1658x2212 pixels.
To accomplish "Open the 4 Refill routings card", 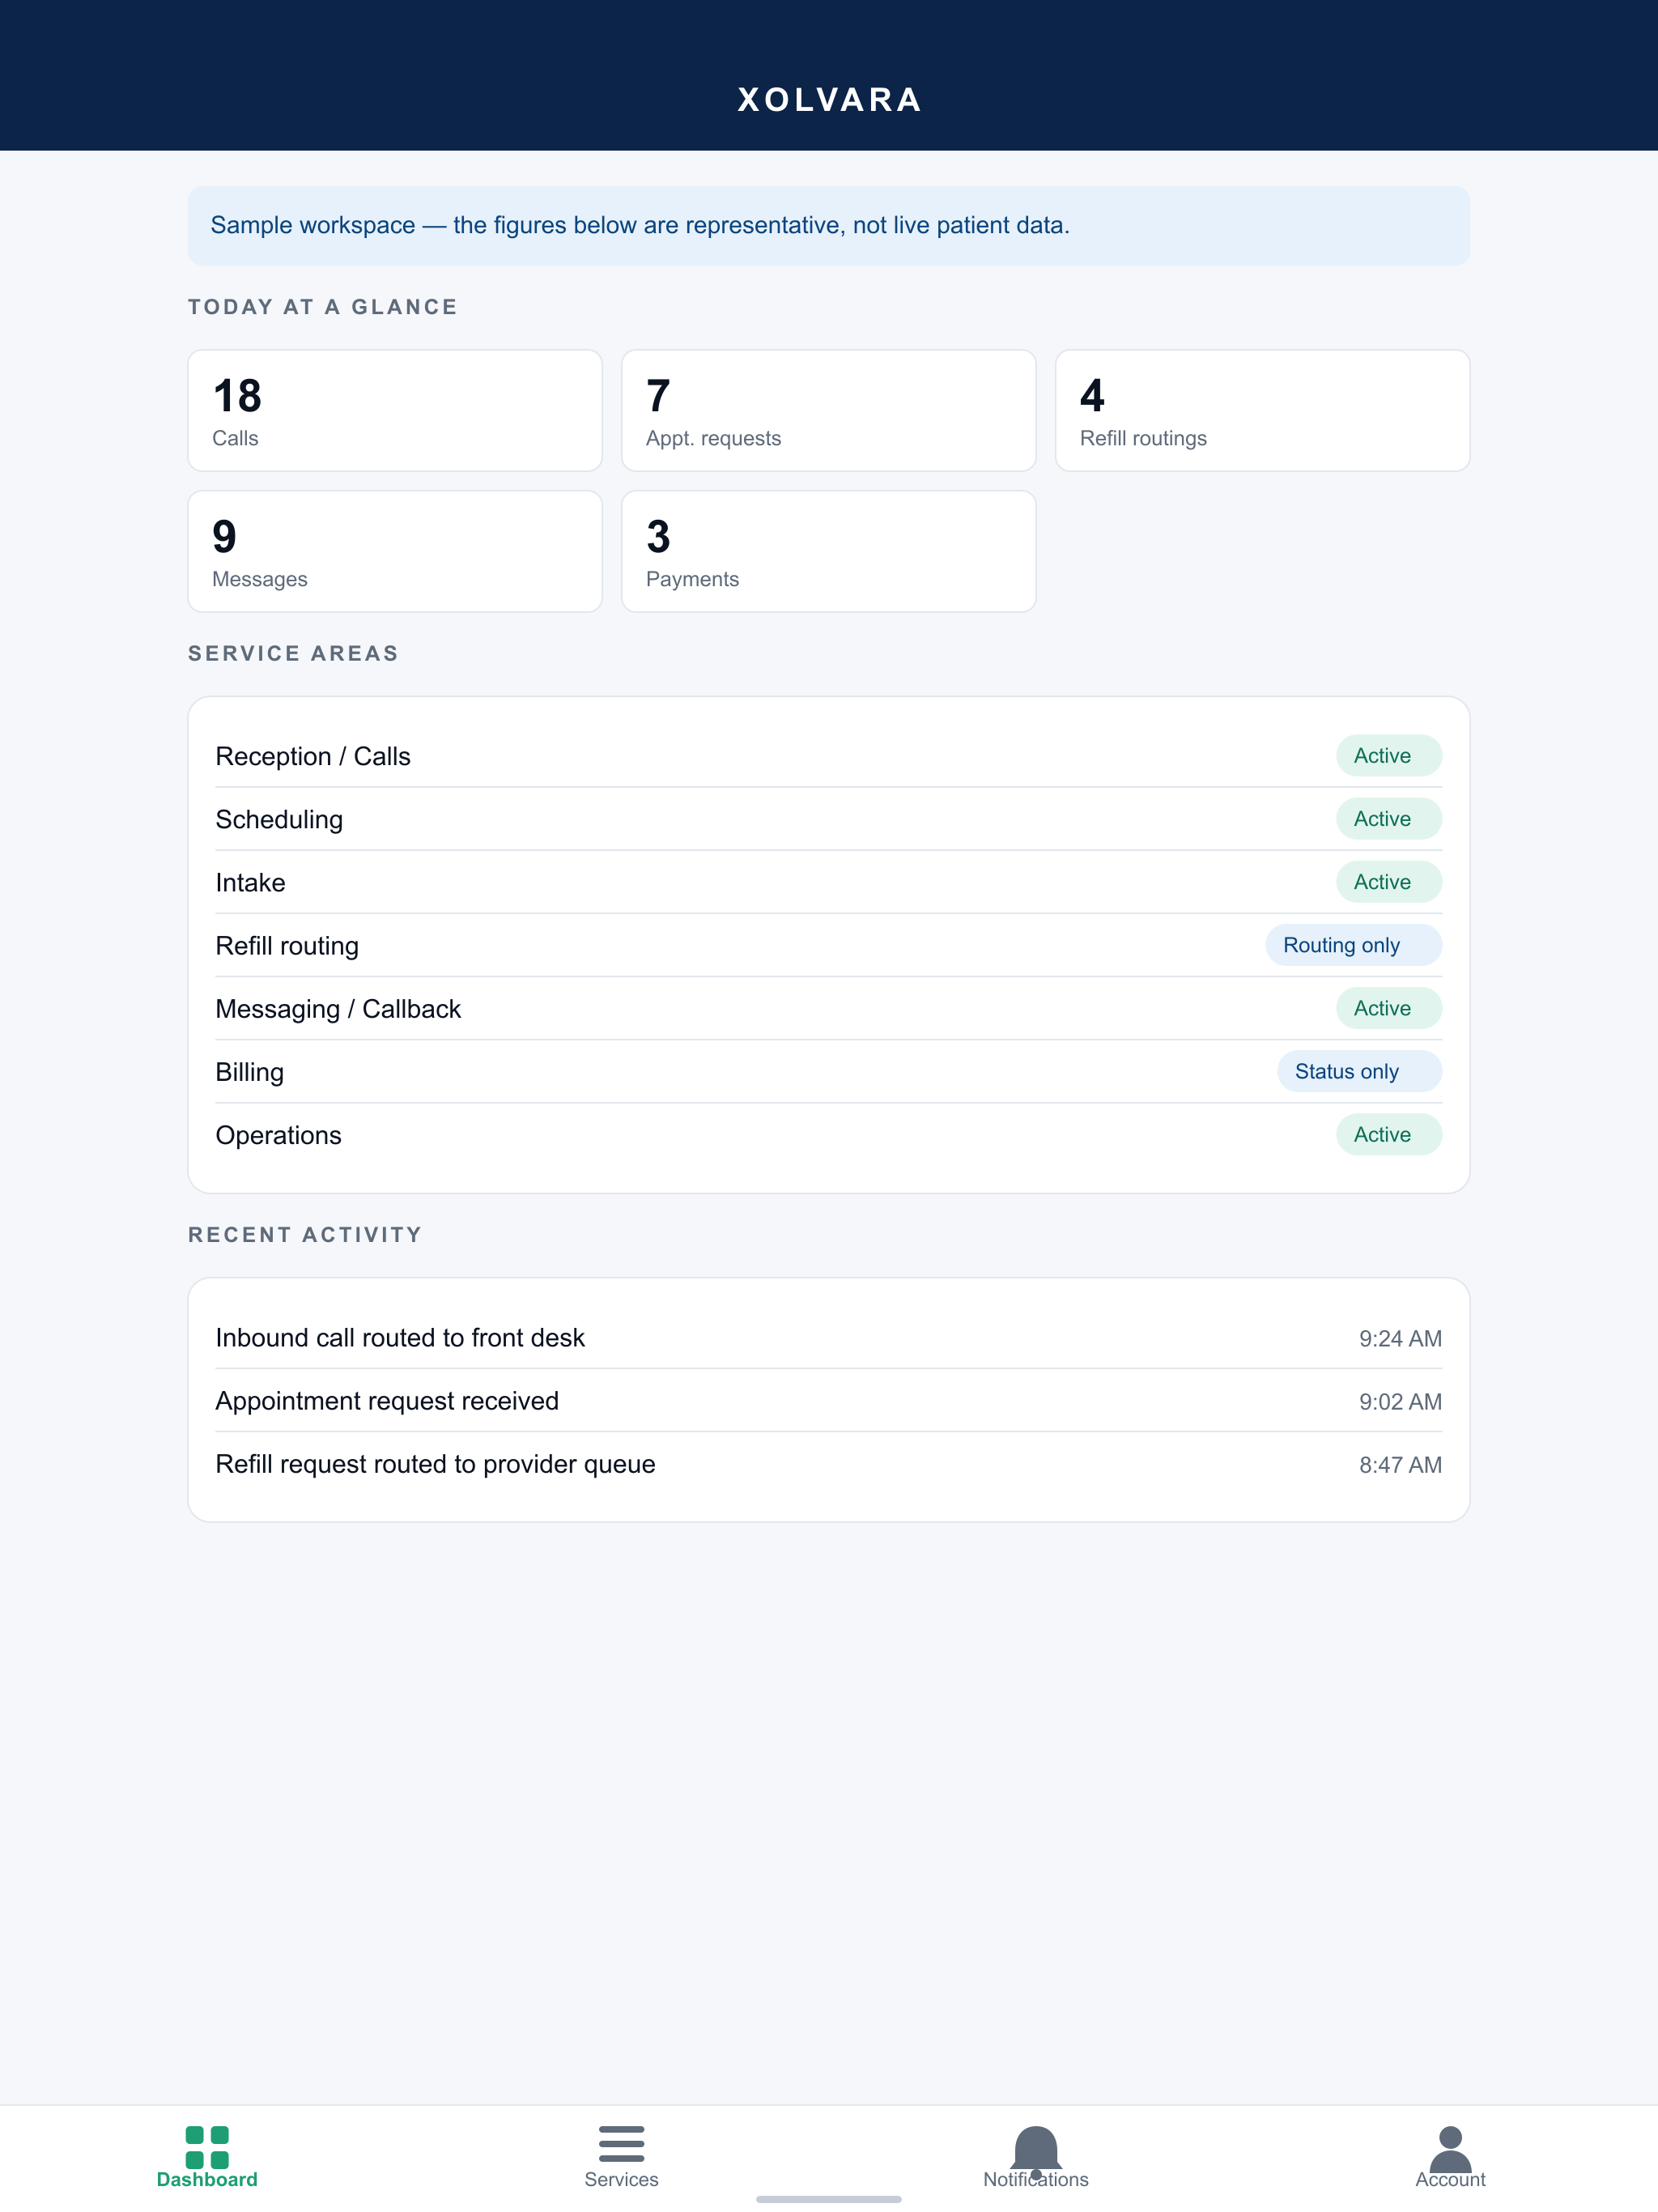I will click(1262, 410).
